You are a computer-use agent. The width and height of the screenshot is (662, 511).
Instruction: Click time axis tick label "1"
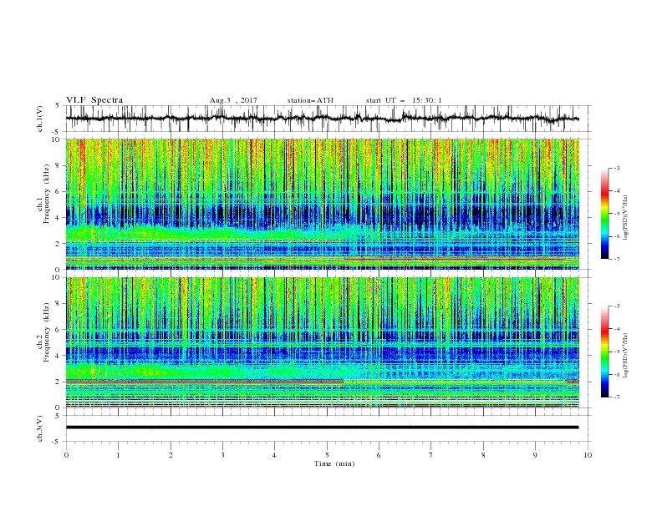[x=118, y=455]
